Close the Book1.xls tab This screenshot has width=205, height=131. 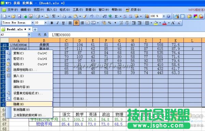click(29, 29)
